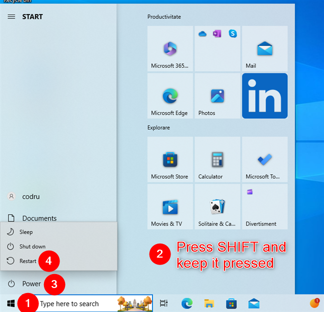Open Mail from the taskbar
Image resolution: width=324 pixels, height=312 pixels.
(253, 304)
